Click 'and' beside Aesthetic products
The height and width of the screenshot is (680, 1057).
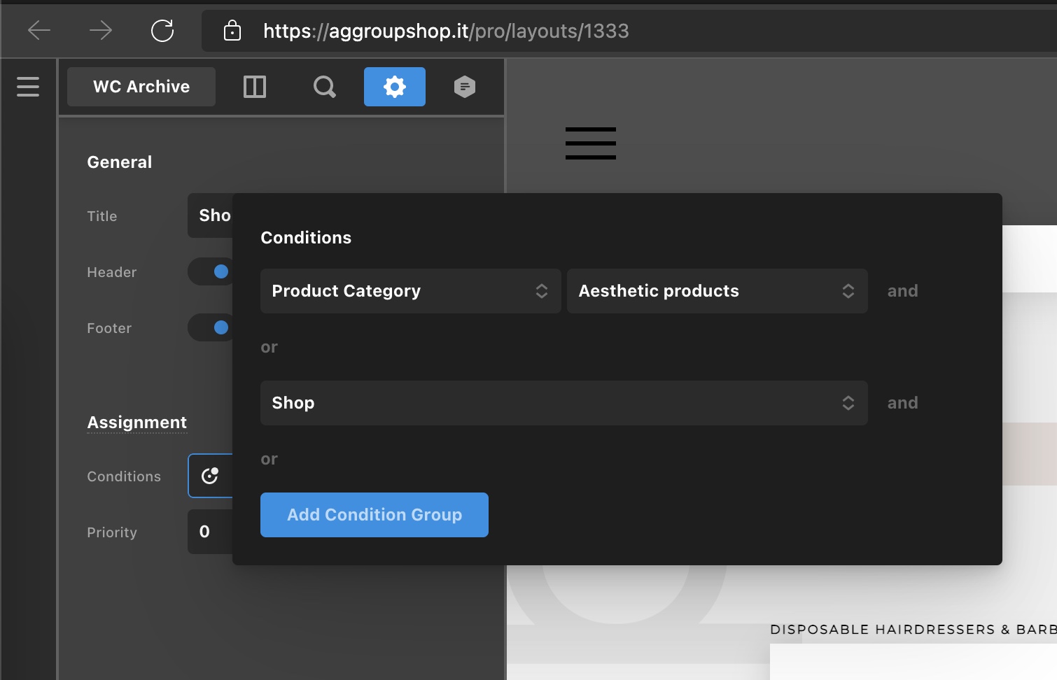[x=902, y=291]
